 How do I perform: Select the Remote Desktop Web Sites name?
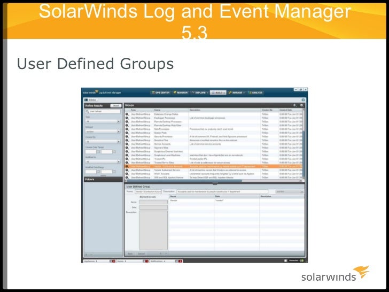click(168, 125)
